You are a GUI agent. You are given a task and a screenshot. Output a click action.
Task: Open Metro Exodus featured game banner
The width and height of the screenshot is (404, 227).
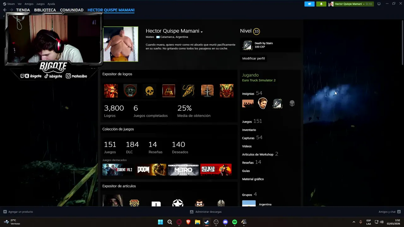pyautogui.click(x=183, y=170)
